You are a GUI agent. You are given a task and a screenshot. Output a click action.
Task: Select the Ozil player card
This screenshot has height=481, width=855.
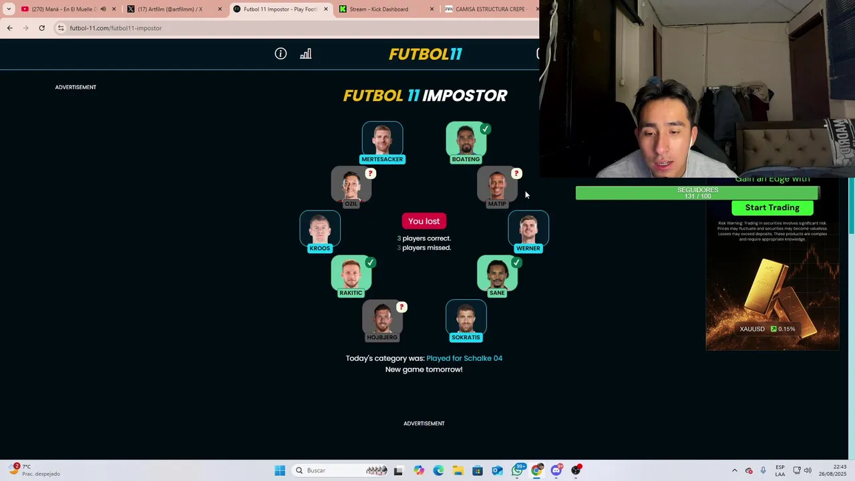click(x=351, y=187)
